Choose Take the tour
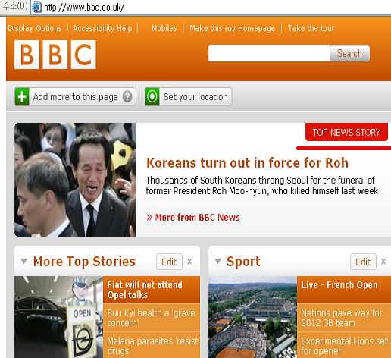 (x=311, y=28)
